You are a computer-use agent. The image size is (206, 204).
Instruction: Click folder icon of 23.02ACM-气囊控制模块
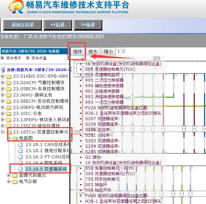point(9,82)
